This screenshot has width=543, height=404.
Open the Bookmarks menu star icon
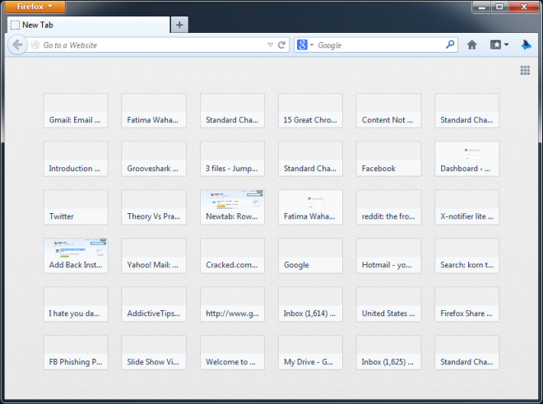click(495, 44)
